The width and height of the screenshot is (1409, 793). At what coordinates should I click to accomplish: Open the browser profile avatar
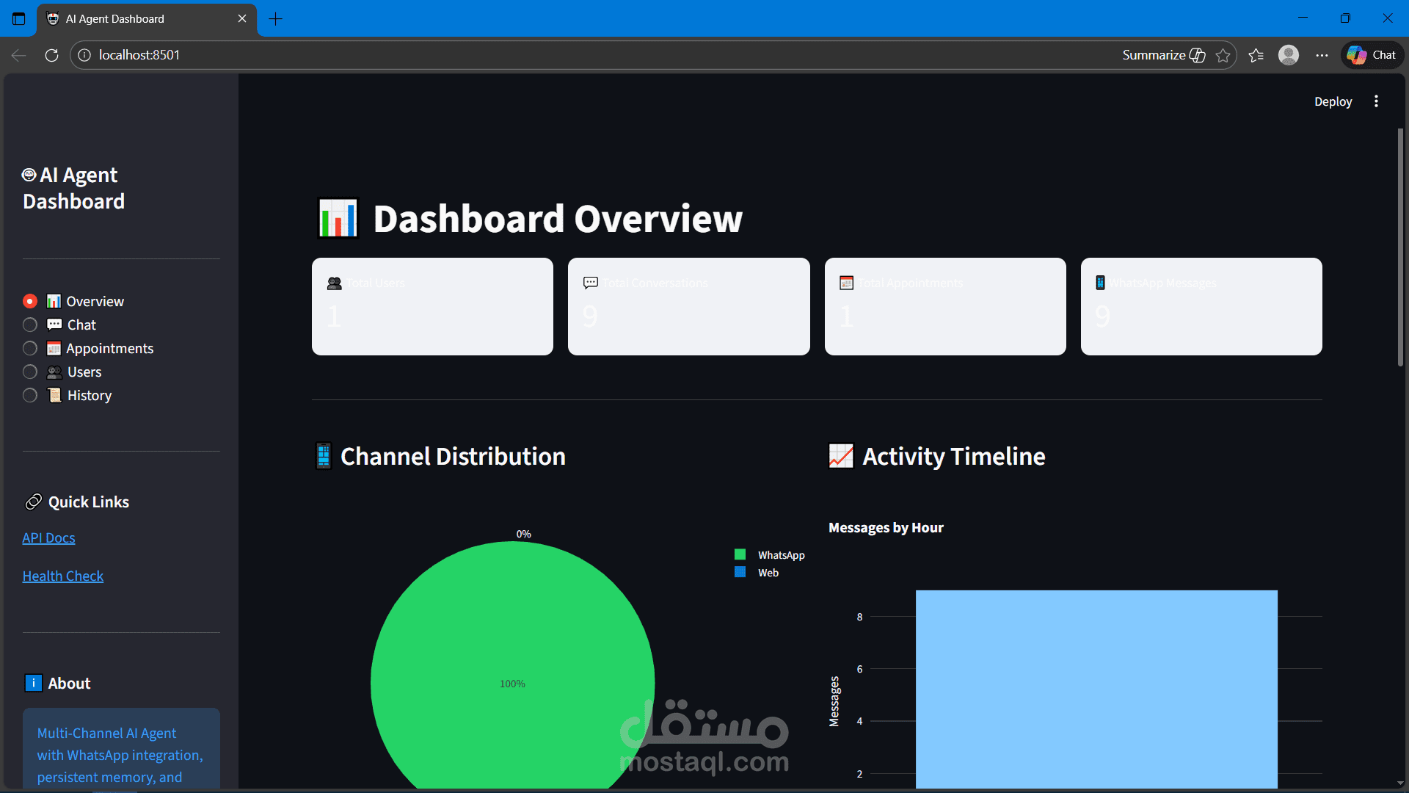[x=1289, y=55]
